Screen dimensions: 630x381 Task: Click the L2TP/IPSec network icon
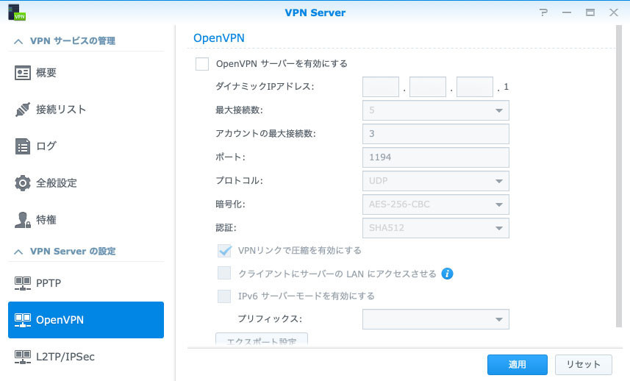23,357
